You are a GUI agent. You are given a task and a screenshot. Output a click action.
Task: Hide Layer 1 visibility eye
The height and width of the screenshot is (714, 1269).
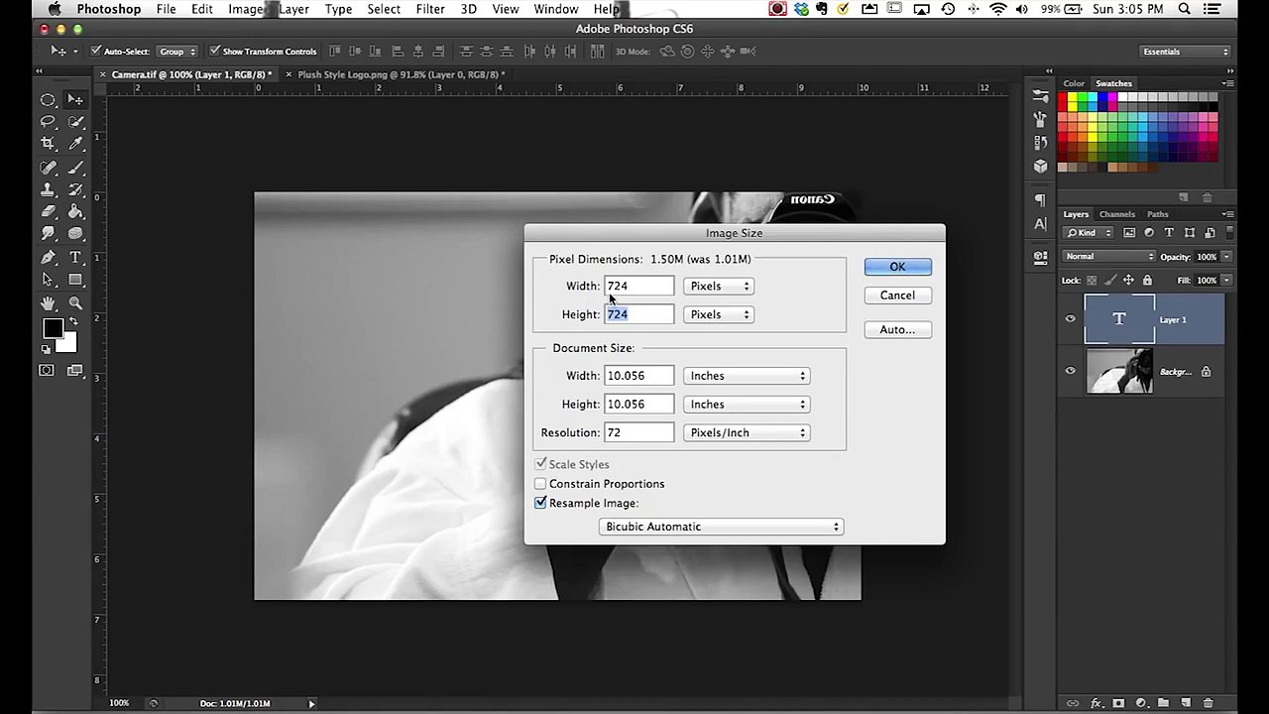tap(1070, 319)
